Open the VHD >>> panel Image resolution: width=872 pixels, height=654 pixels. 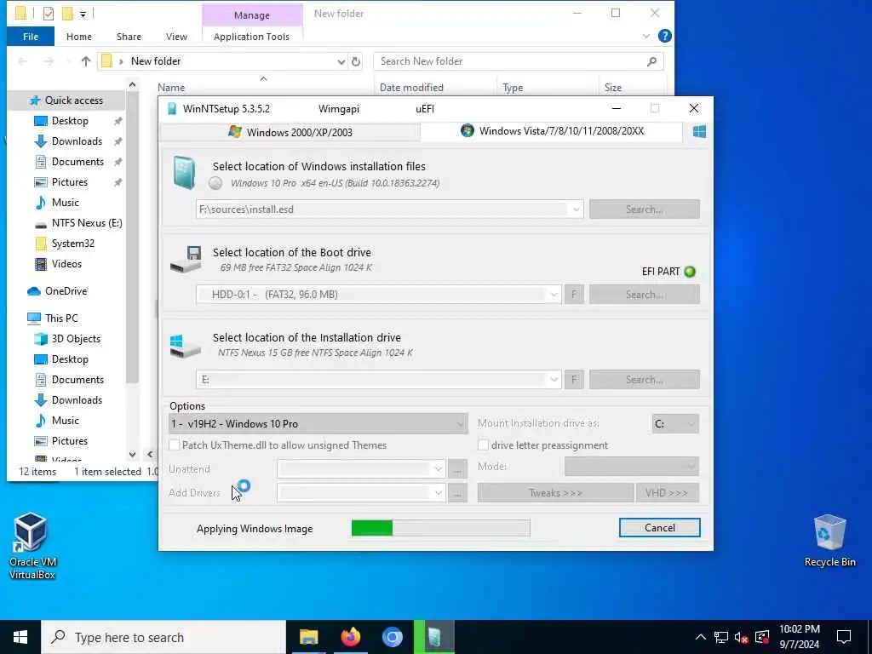[667, 493]
